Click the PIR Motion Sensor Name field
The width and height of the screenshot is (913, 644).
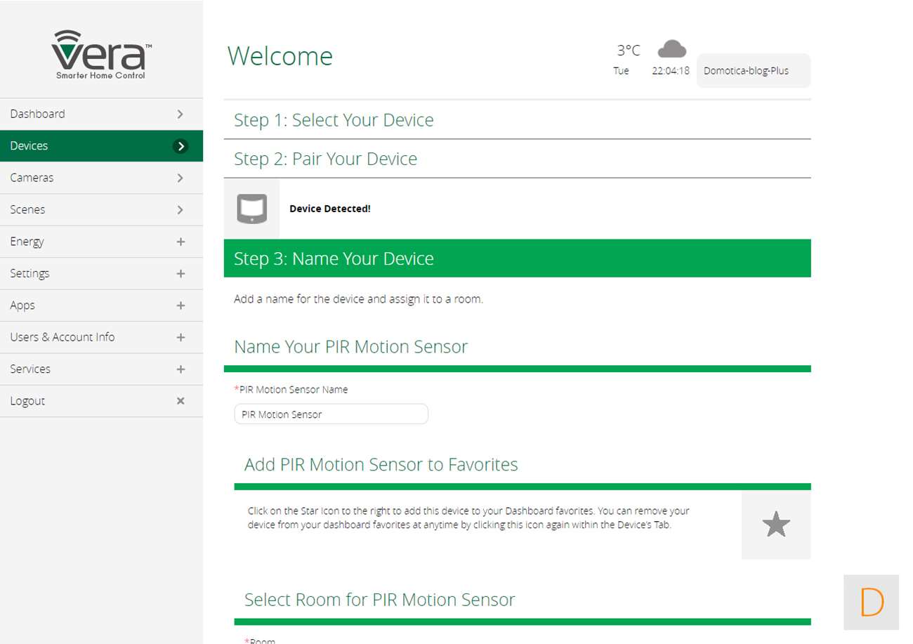pos(331,414)
